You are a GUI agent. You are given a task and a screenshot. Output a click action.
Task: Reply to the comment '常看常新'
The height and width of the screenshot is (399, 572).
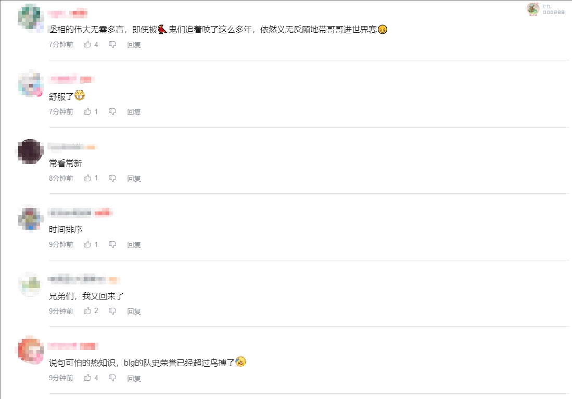tap(134, 179)
